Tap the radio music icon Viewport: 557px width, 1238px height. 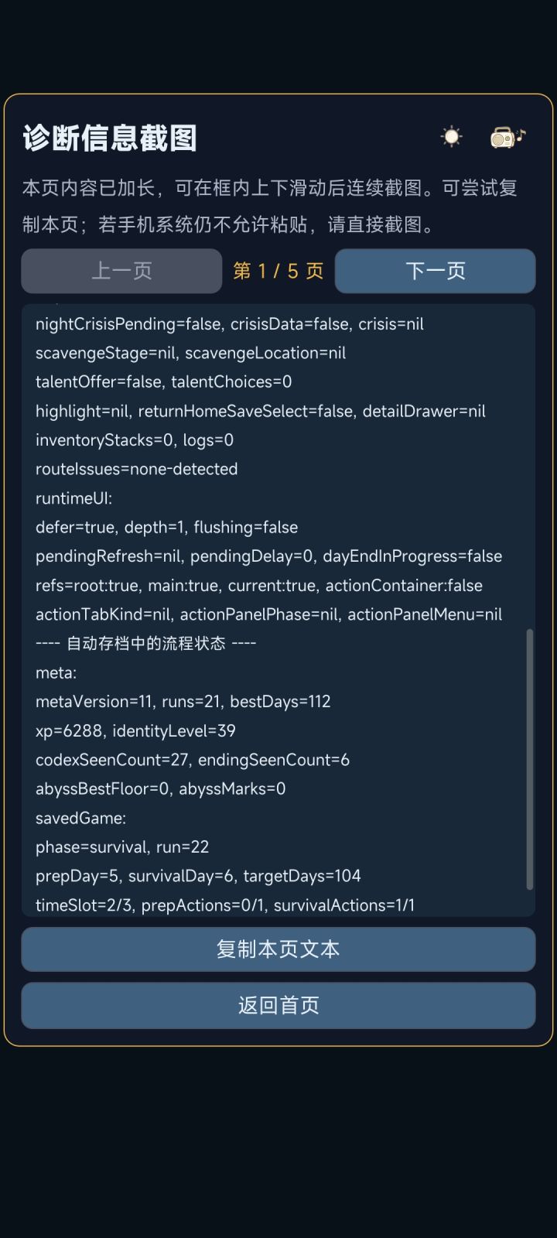tap(508, 137)
